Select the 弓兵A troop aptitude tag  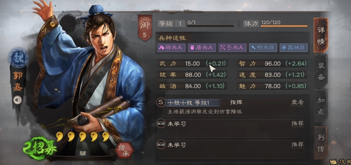pos(232,47)
